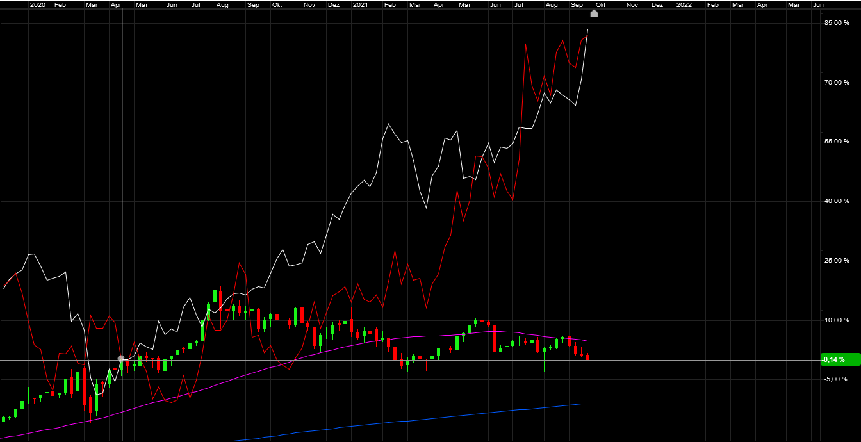
Task: Click the green -0,14 % current value label
Action: click(840, 359)
